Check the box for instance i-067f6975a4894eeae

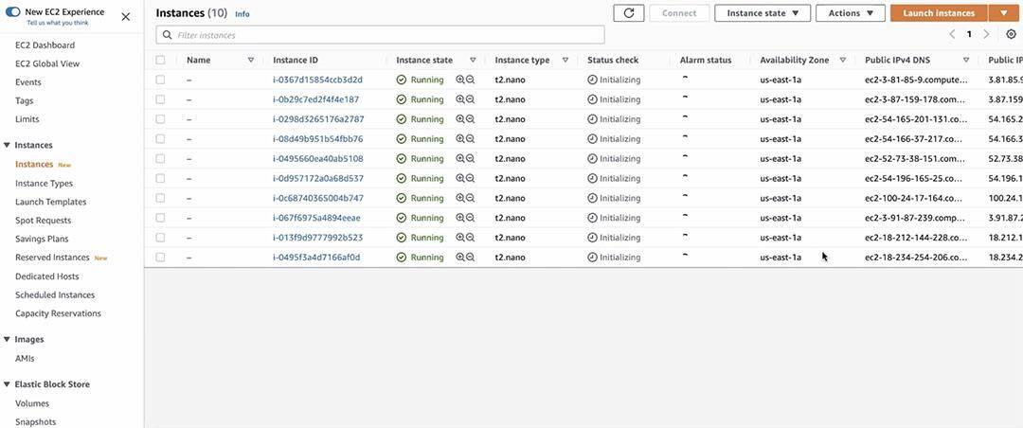click(160, 218)
